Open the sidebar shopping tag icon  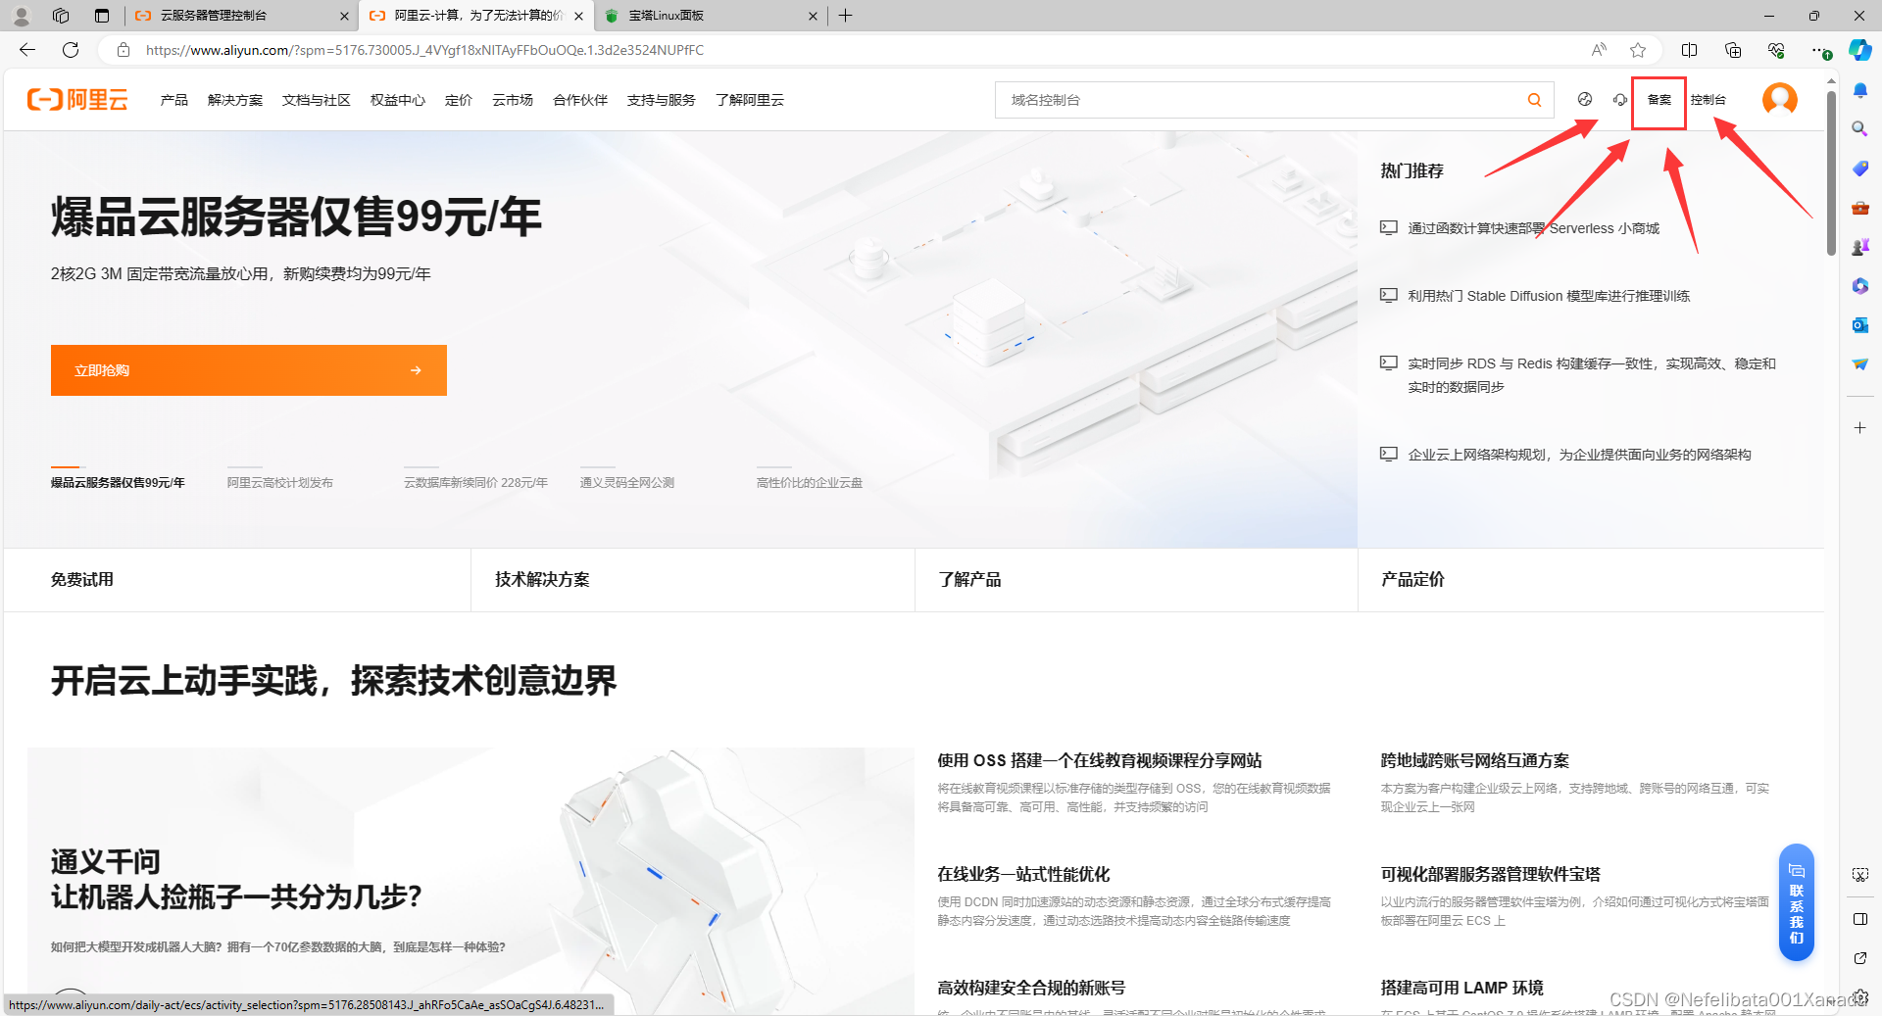click(1860, 169)
